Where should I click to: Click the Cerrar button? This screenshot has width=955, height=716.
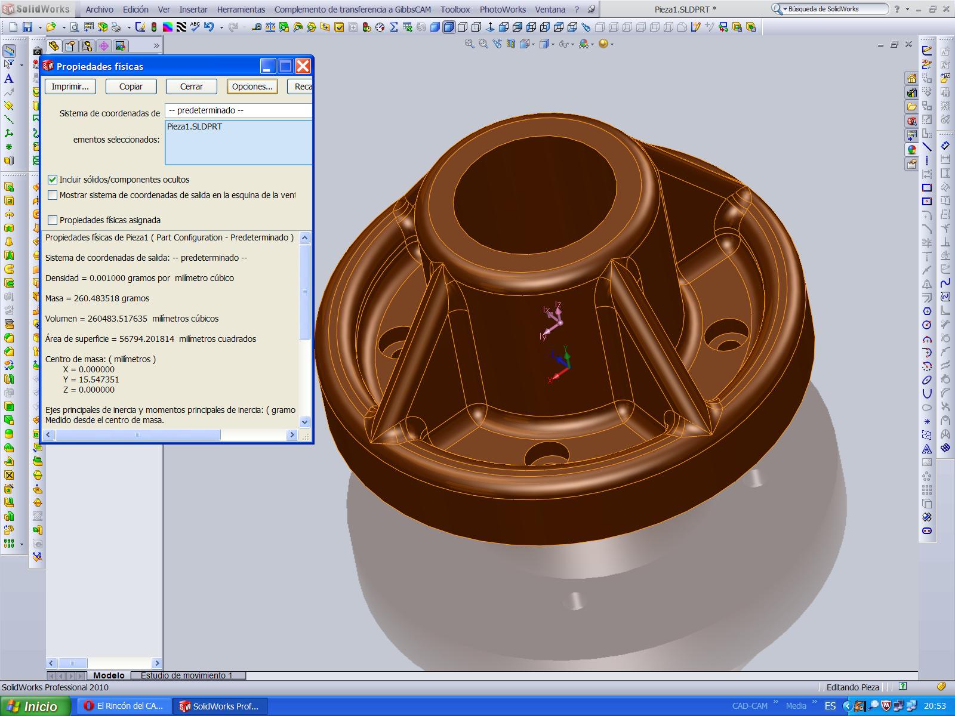192,87
